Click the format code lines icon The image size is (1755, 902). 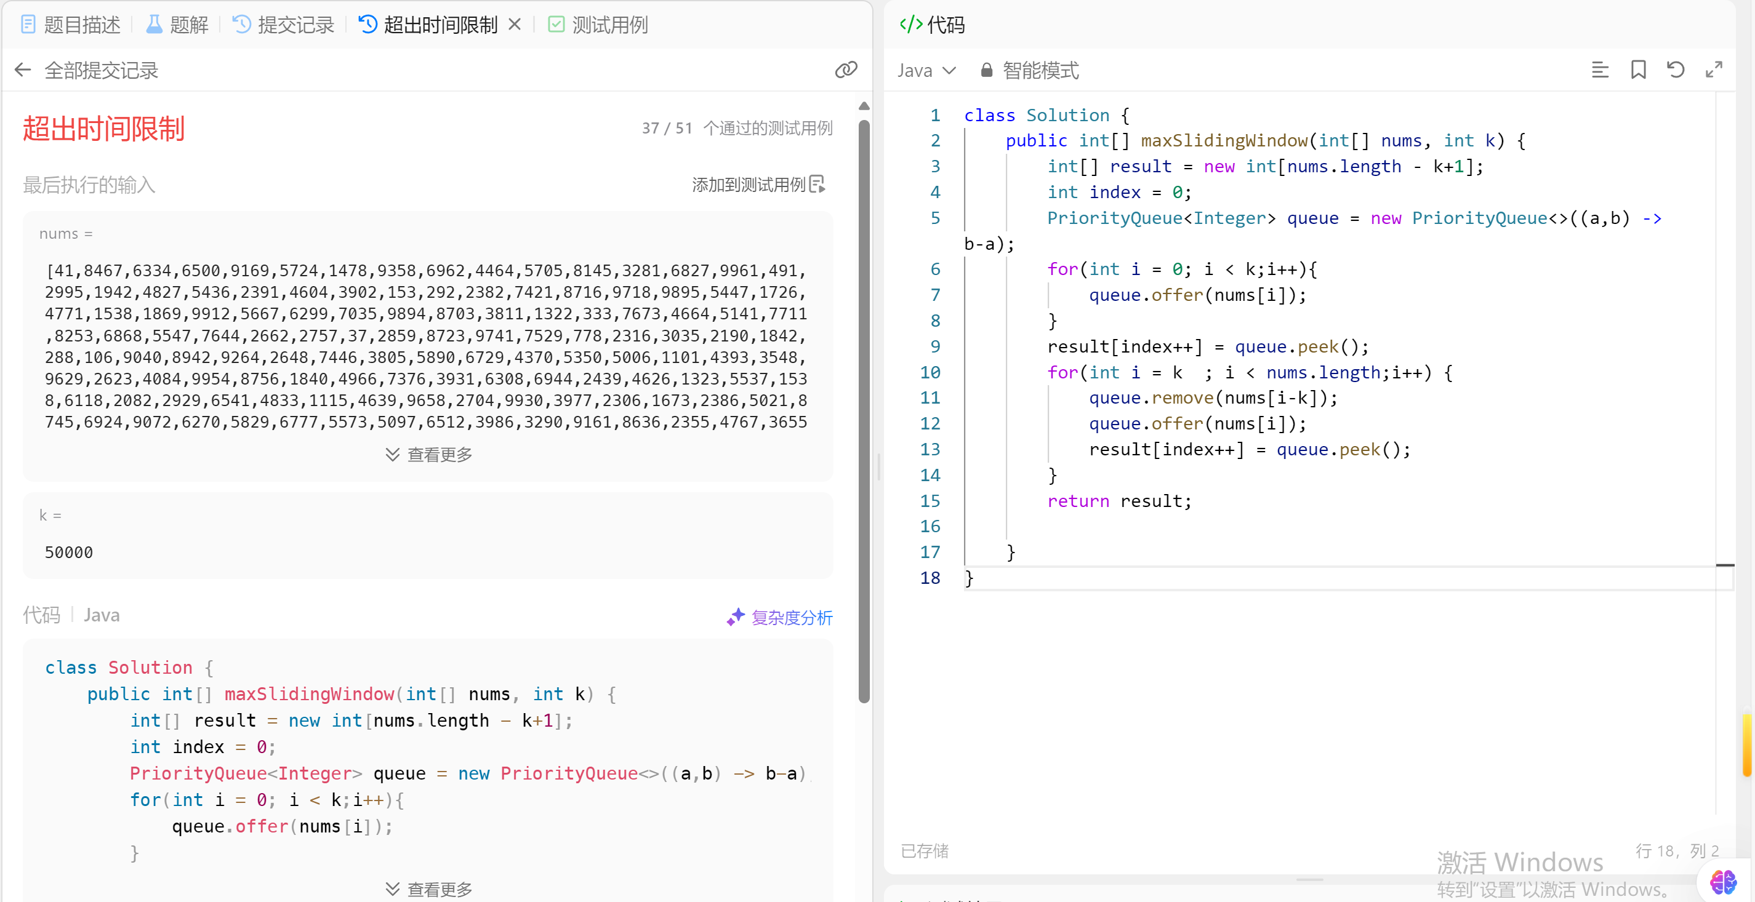[1600, 70]
